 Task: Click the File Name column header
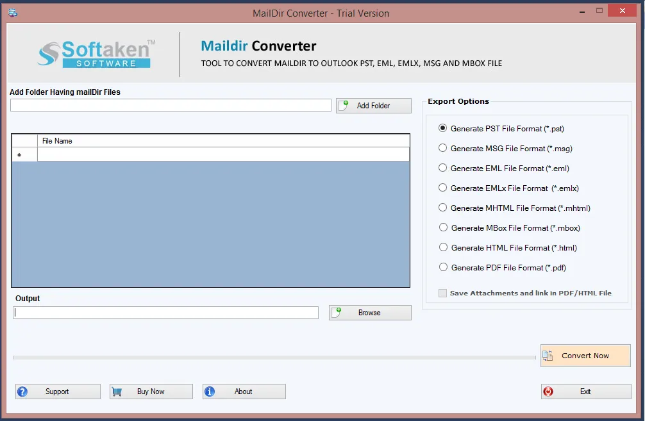[223, 141]
